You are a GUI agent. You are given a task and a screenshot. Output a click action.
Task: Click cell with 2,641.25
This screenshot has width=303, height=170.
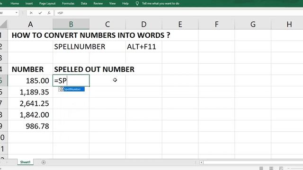click(30, 103)
